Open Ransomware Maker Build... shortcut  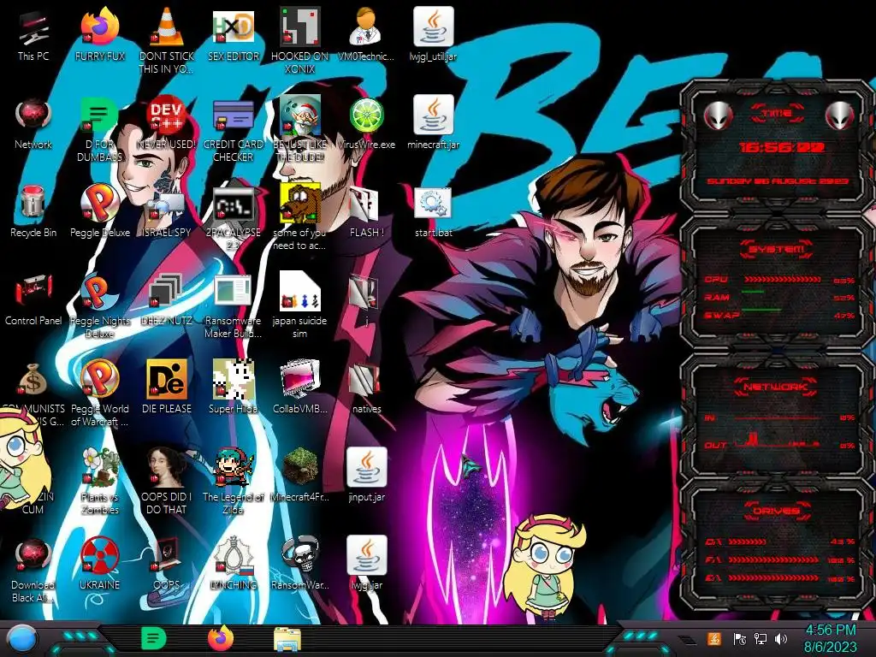234,306
